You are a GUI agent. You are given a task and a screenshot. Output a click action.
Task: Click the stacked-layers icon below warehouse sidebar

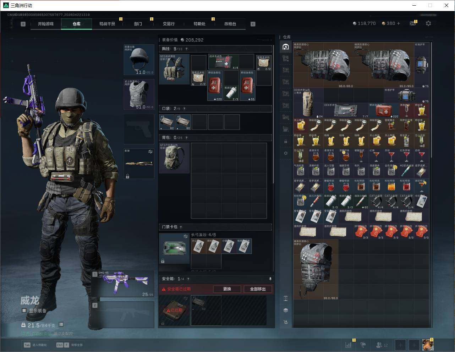[286, 310]
